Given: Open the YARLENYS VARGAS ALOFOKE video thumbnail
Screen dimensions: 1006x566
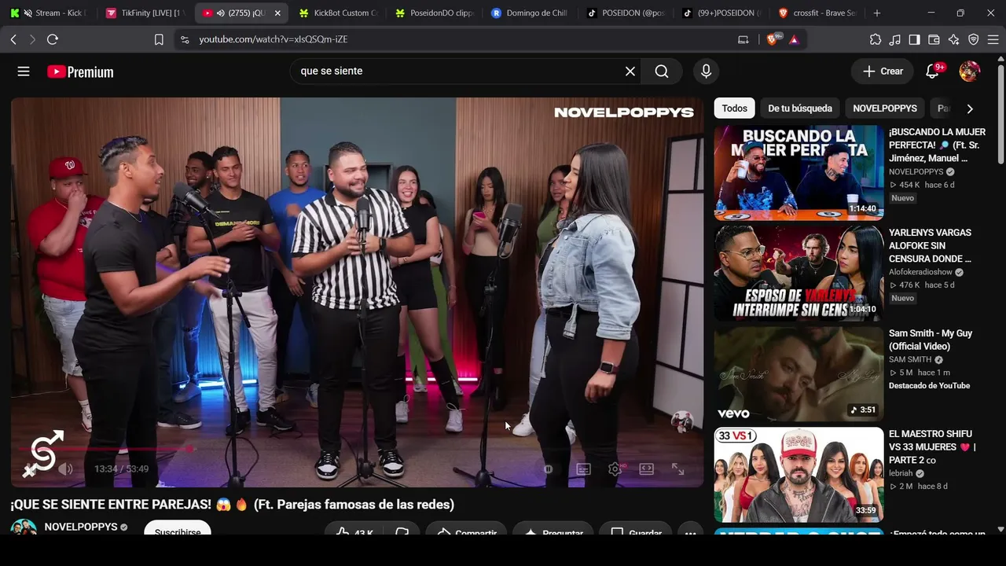Looking at the screenshot, I should click(799, 274).
